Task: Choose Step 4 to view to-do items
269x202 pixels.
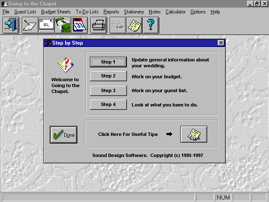Action: [x=108, y=104]
